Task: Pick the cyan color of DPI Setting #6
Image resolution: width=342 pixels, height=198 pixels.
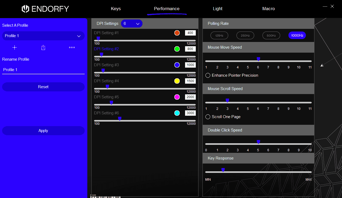Action: [x=177, y=113]
